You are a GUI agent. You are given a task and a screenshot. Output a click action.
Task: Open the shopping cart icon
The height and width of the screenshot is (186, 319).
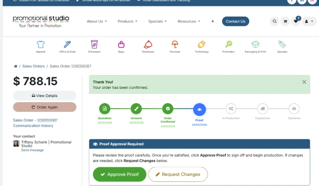tap(285, 21)
